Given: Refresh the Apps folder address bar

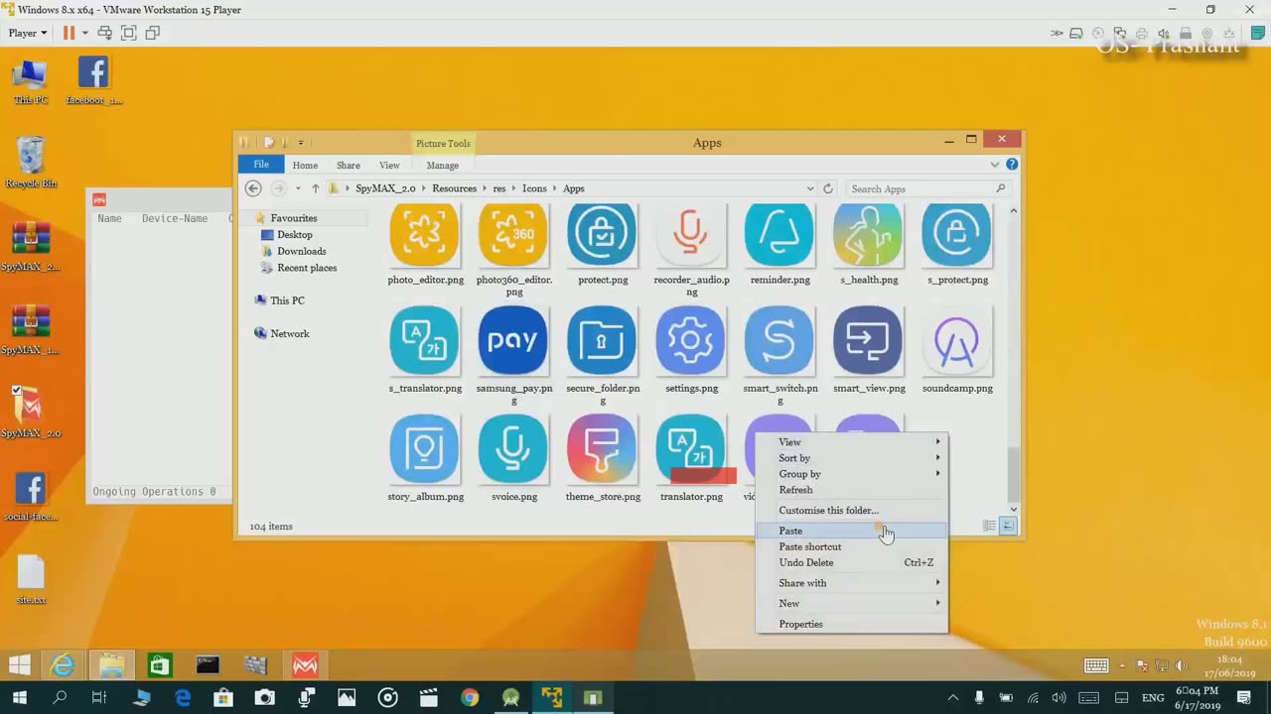Looking at the screenshot, I should tap(828, 188).
